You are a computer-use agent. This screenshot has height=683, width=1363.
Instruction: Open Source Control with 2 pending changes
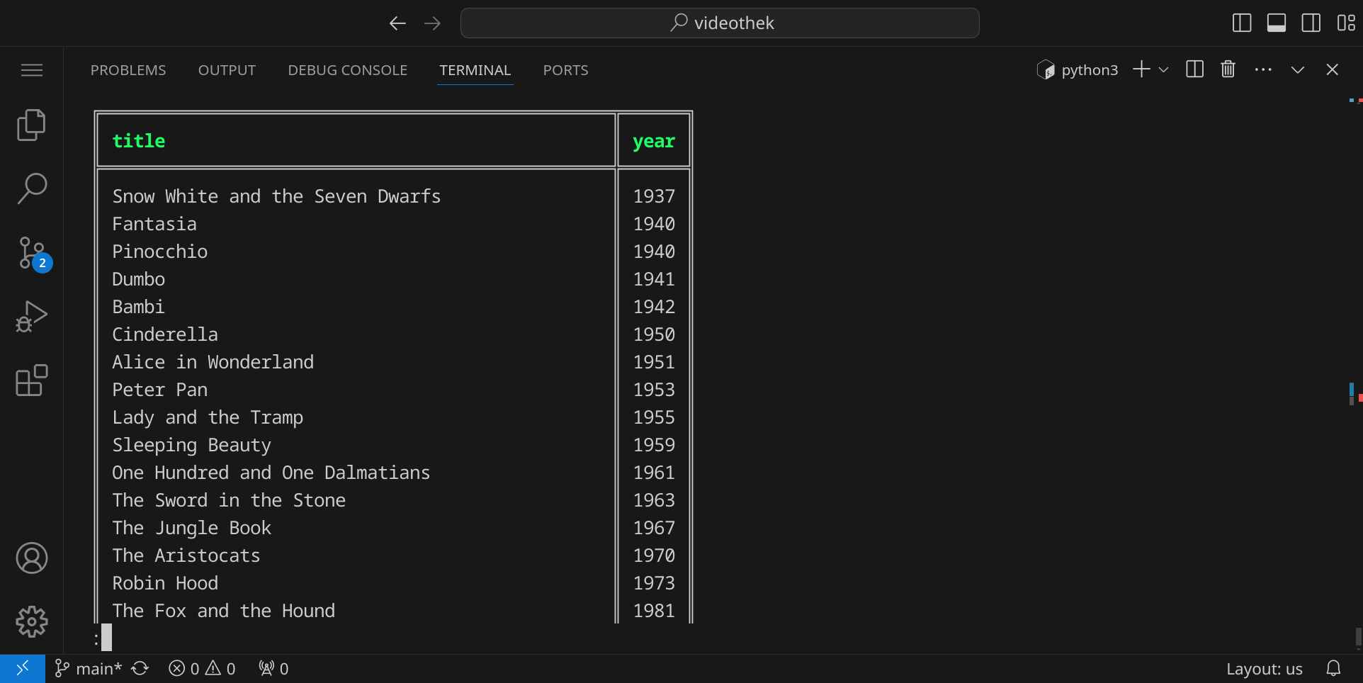coord(31,253)
